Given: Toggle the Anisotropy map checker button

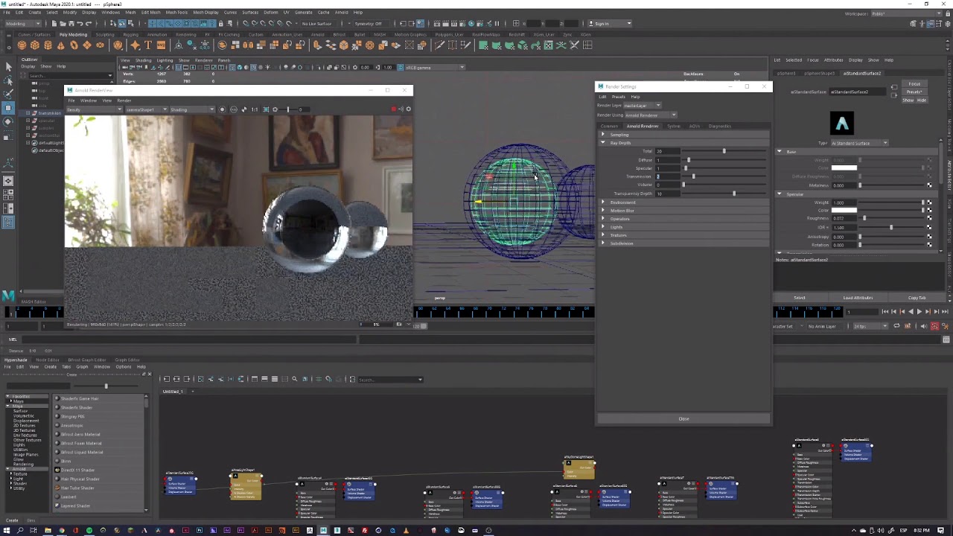Looking at the screenshot, I should 929,237.
